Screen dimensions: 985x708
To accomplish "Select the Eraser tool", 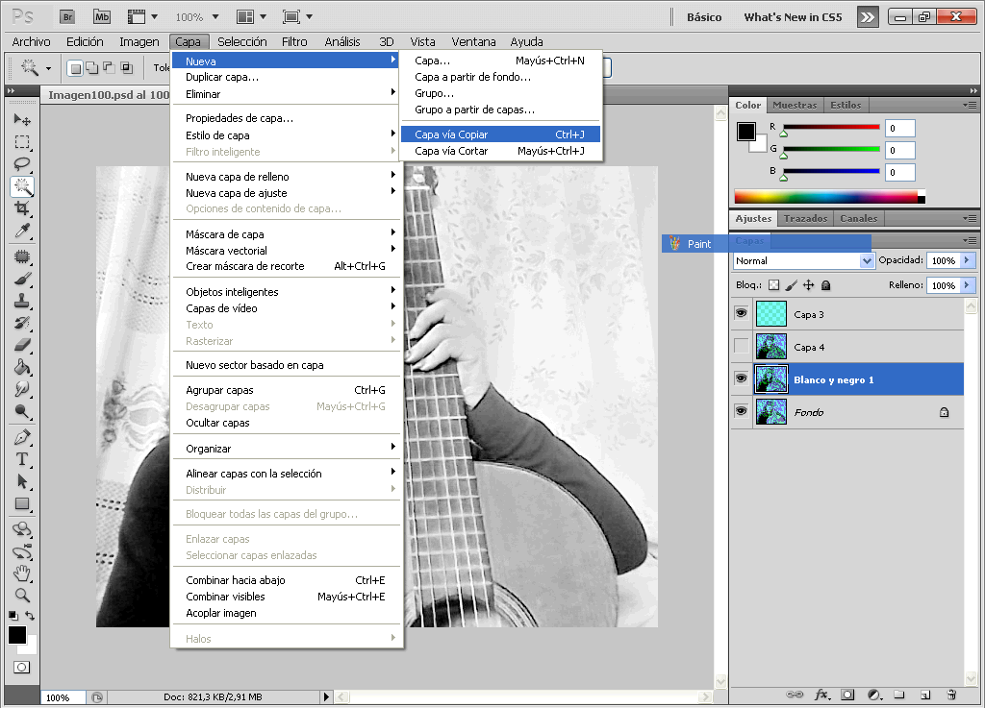I will 22,345.
